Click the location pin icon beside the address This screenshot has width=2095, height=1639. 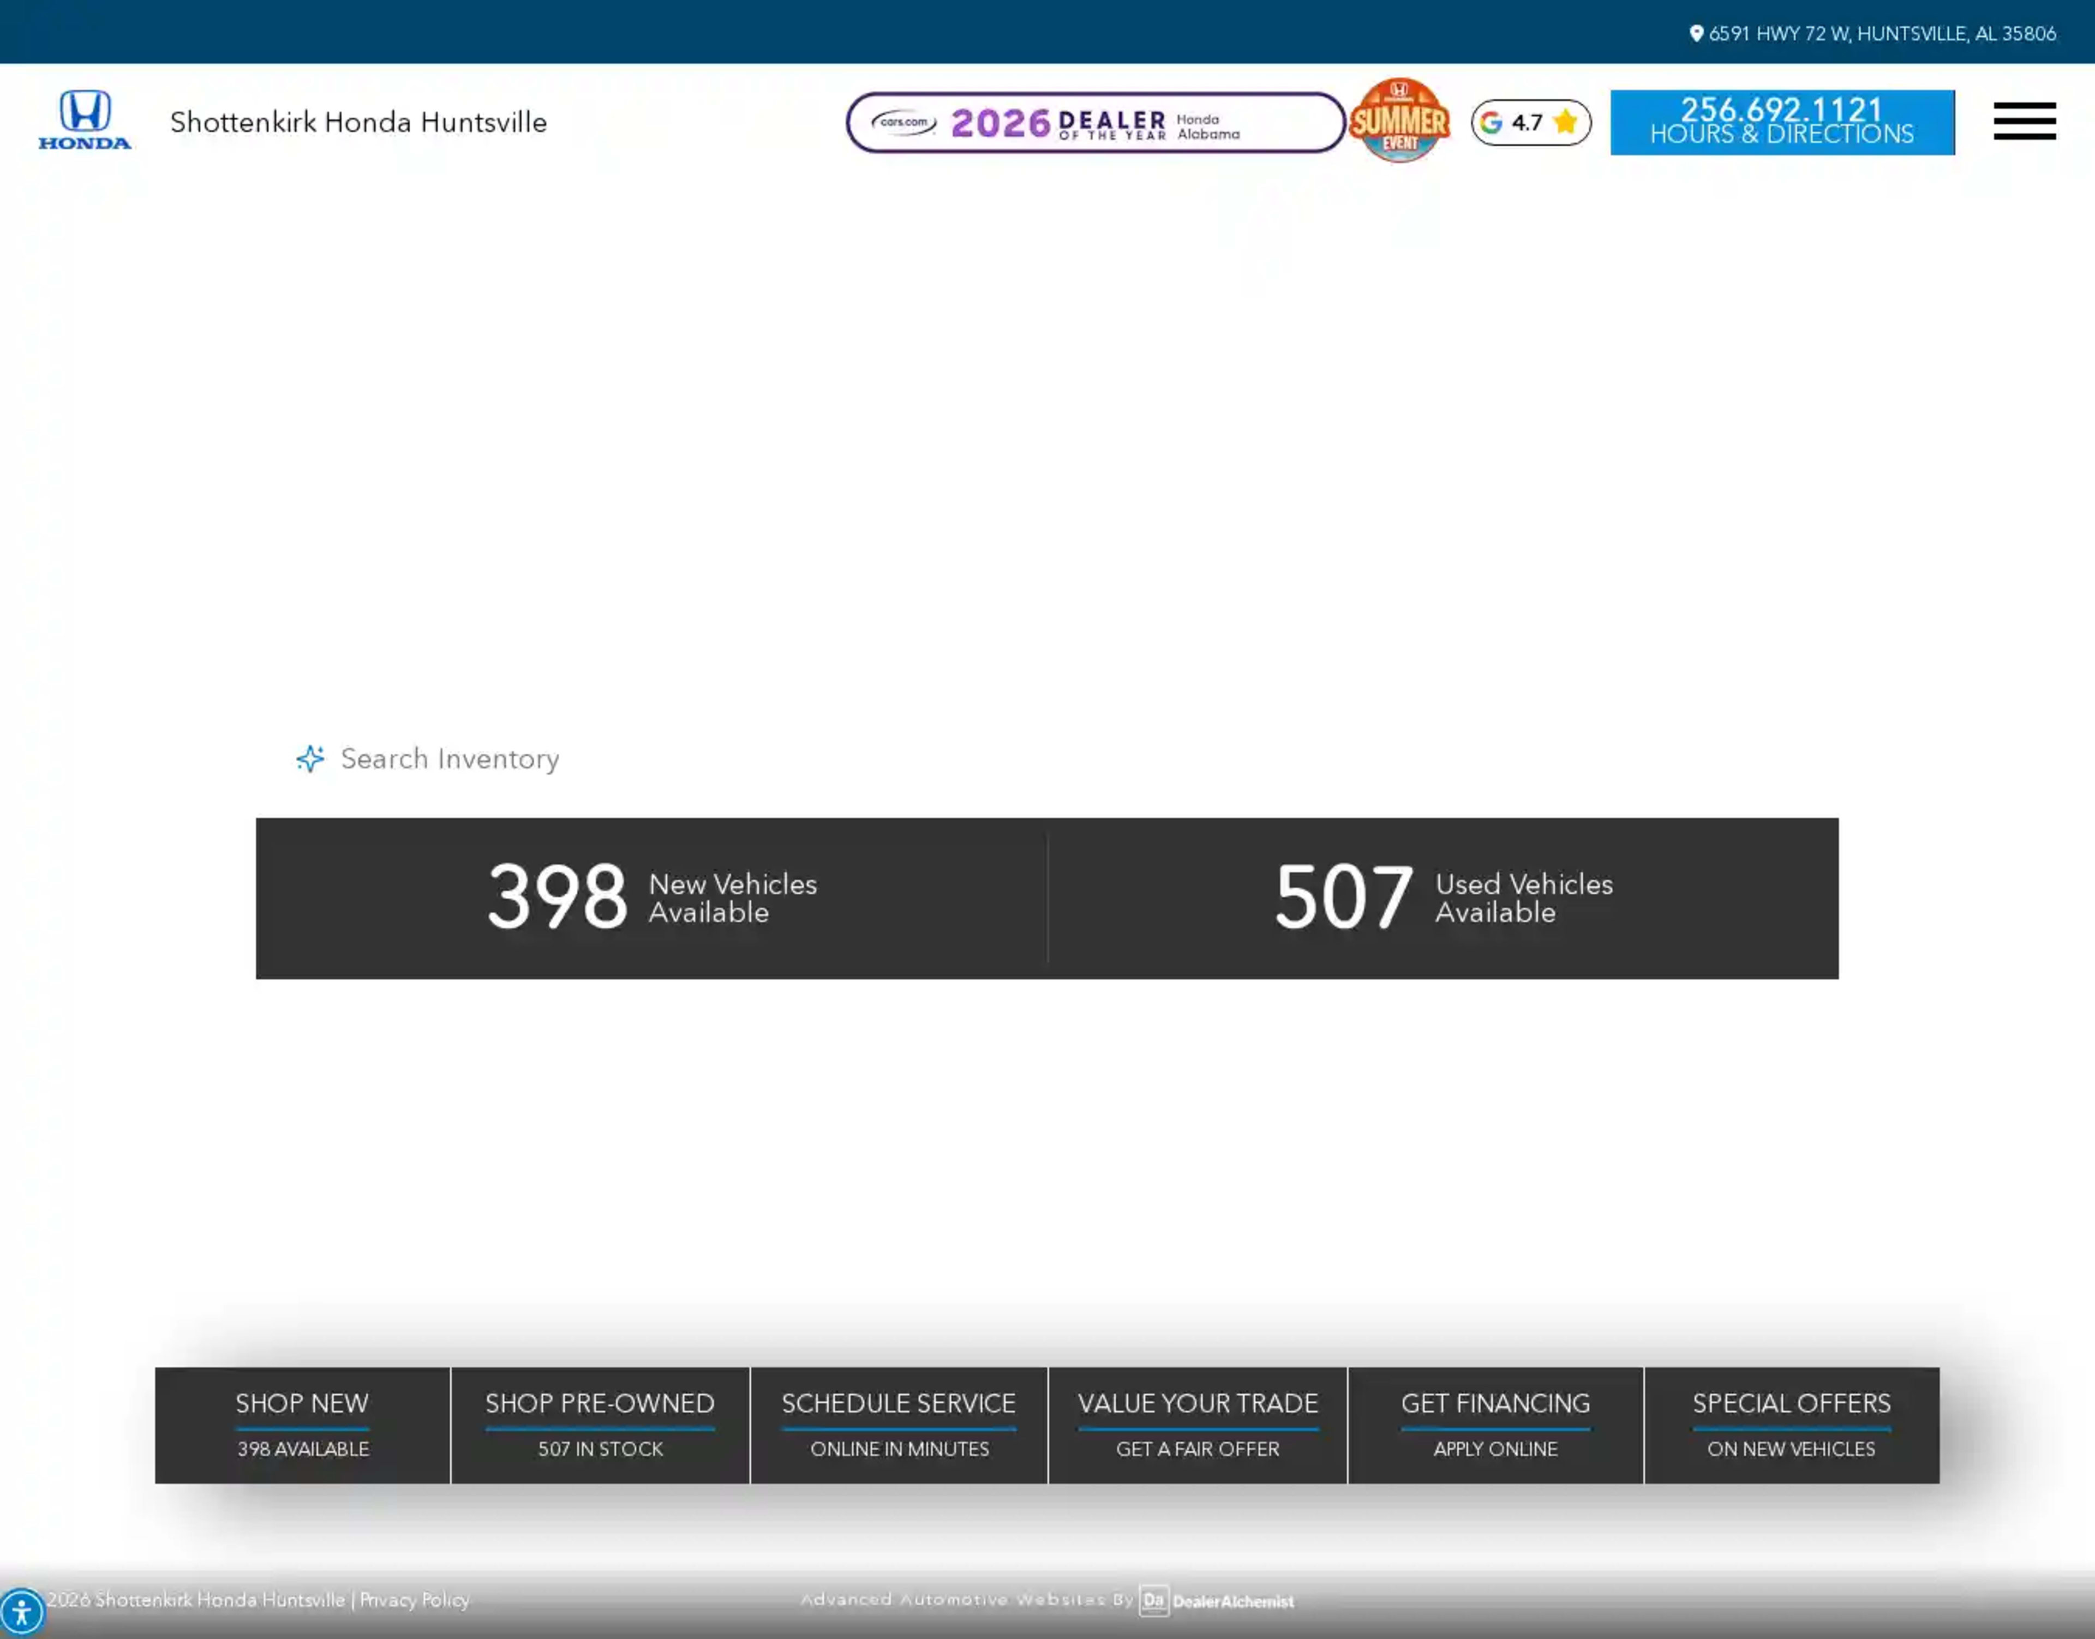coord(1696,34)
